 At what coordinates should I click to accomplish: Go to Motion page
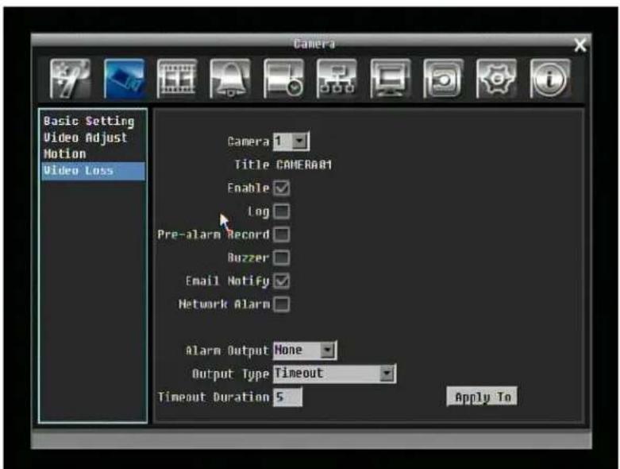coord(64,153)
